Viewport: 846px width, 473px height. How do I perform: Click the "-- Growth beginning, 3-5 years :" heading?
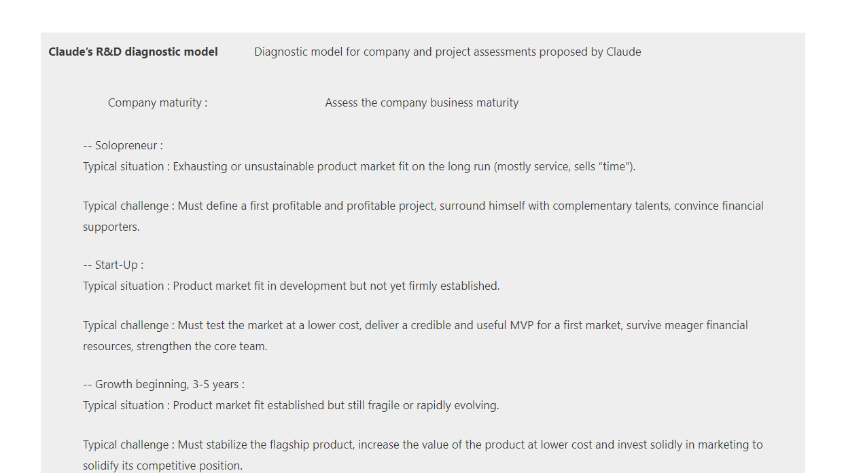[x=164, y=384]
